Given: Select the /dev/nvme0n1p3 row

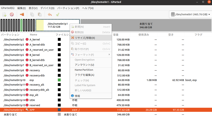Looking at the screenshot, I should pos(106,45).
